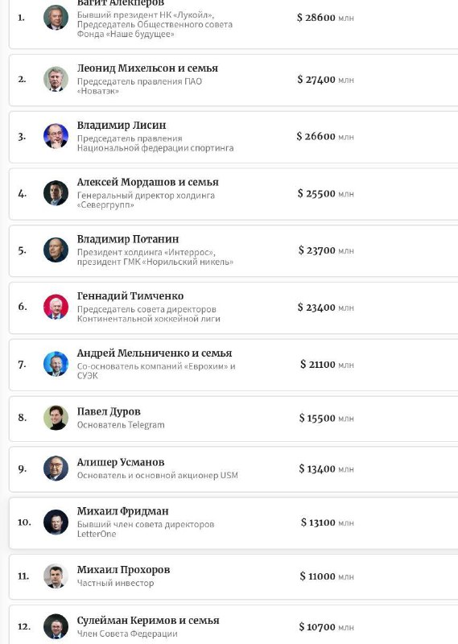The width and height of the screenshot is (458, 644).
Task: Click the Павел Дуров name heading
Action: click(x=109, y=411)
